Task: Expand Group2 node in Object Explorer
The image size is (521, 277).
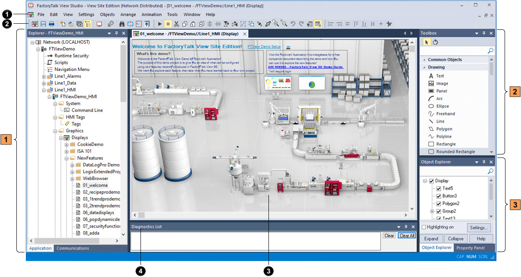Action: 432,211
